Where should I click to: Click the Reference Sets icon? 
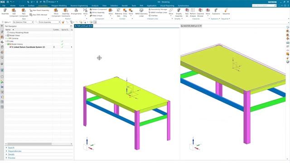point(118,10)
